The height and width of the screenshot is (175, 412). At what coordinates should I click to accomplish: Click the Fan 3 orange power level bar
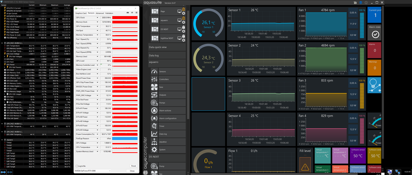362,95
